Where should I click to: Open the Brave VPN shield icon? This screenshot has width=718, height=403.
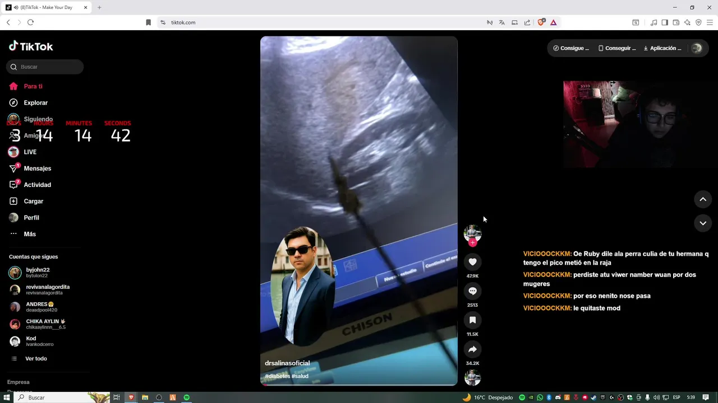[x=698, y=22]
